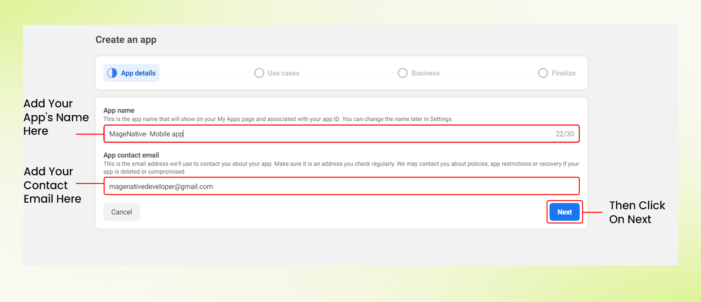
Task: Select the App details step label
Action: point(138,73)
